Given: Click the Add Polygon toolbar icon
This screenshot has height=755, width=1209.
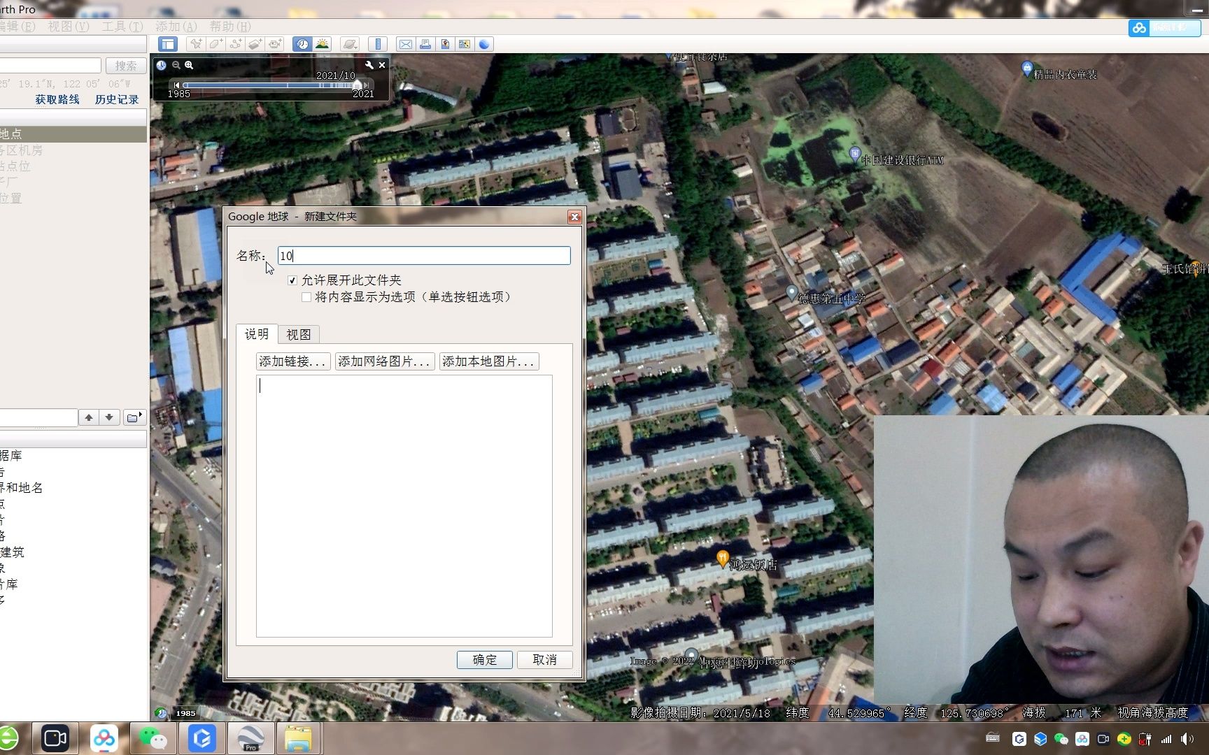Looking at the screenshot, I should 216,44.
